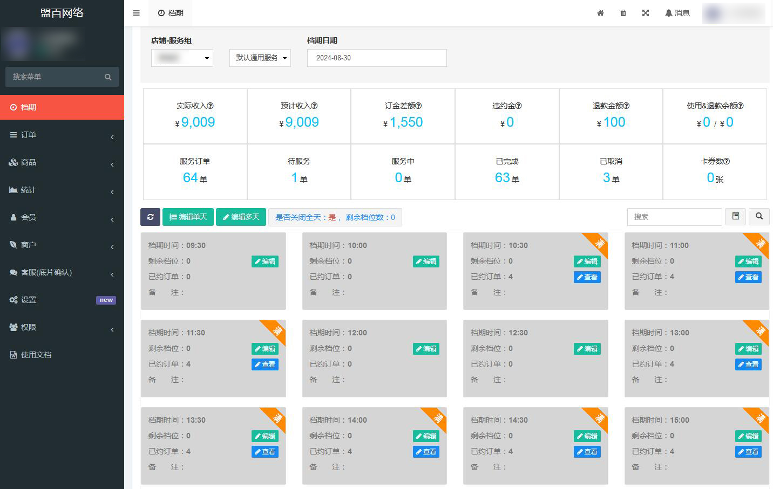Click help icon next to 实际收入
773x489 pixels.
[211, 106]
